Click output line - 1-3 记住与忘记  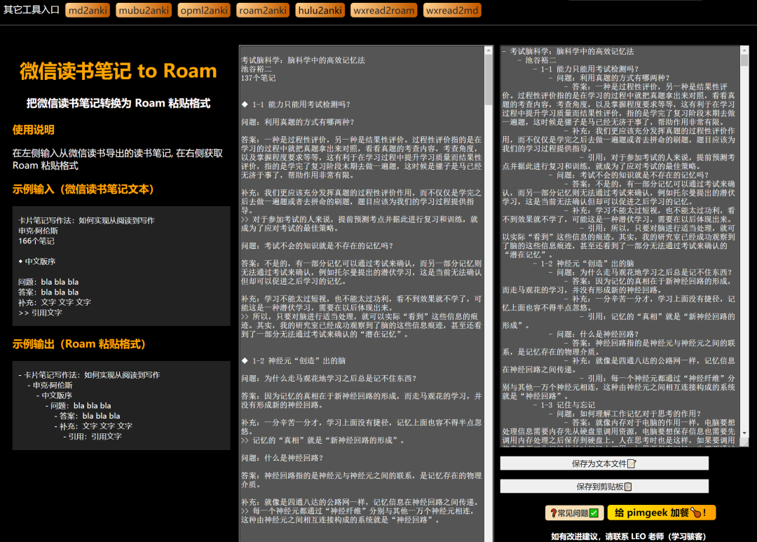coord(564,405)
